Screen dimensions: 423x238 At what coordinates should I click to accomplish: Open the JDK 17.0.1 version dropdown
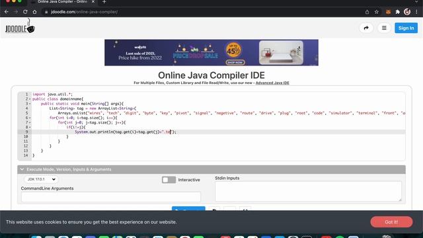[x=41, y=179]
